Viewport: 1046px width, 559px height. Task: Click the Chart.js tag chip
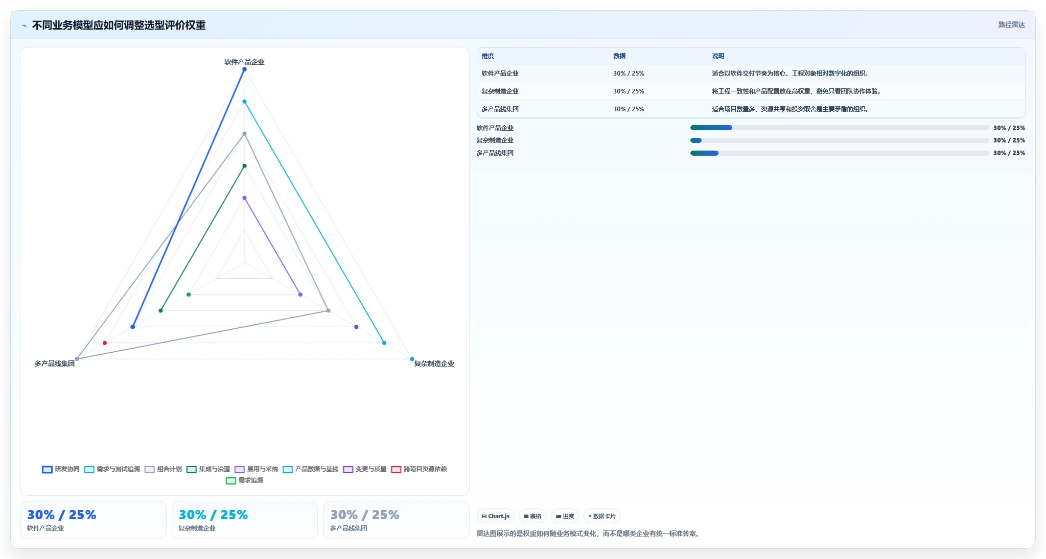point(496,516)
